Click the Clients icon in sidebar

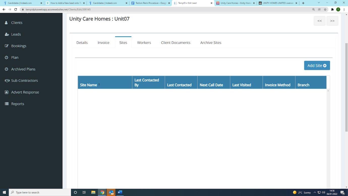click(x=6, y=23)
